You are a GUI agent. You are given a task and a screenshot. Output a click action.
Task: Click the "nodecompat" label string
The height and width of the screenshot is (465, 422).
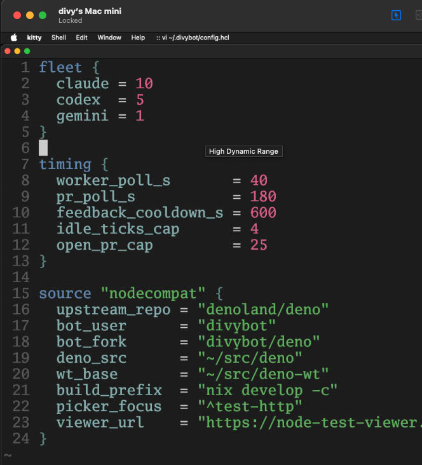pos(153,293)
